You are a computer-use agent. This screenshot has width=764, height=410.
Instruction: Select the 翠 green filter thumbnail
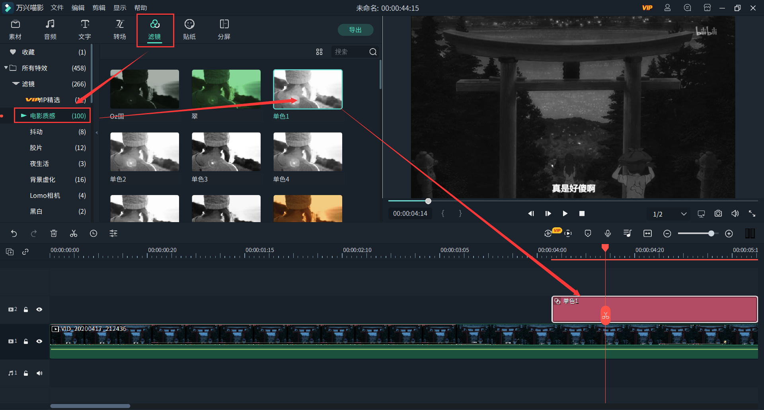point(226,89)
